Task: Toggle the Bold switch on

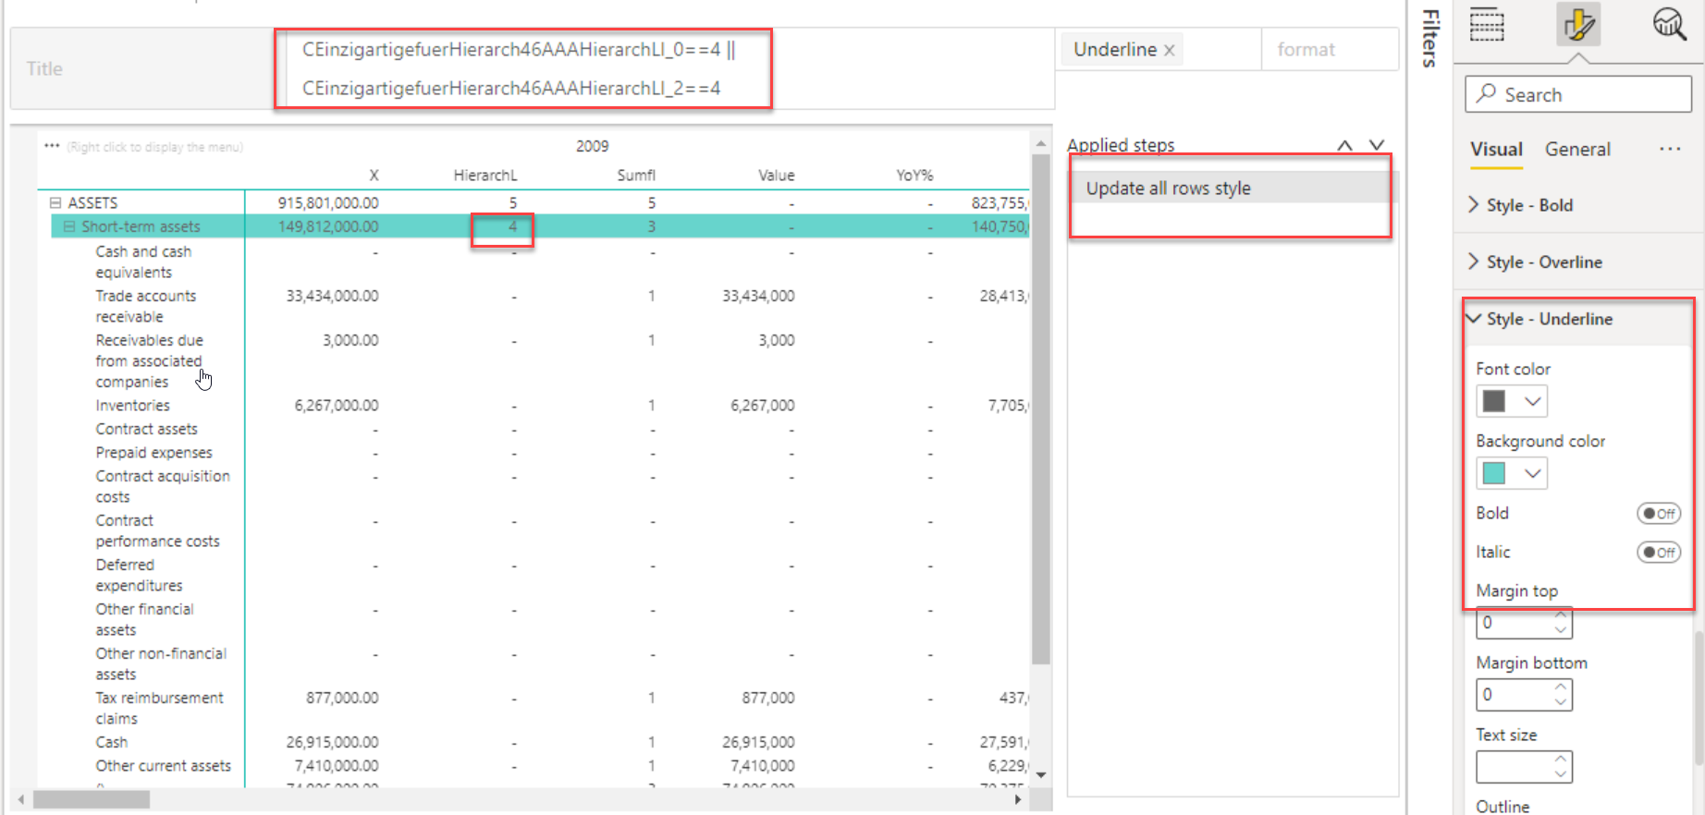Action: click(x=1659, y=514)
